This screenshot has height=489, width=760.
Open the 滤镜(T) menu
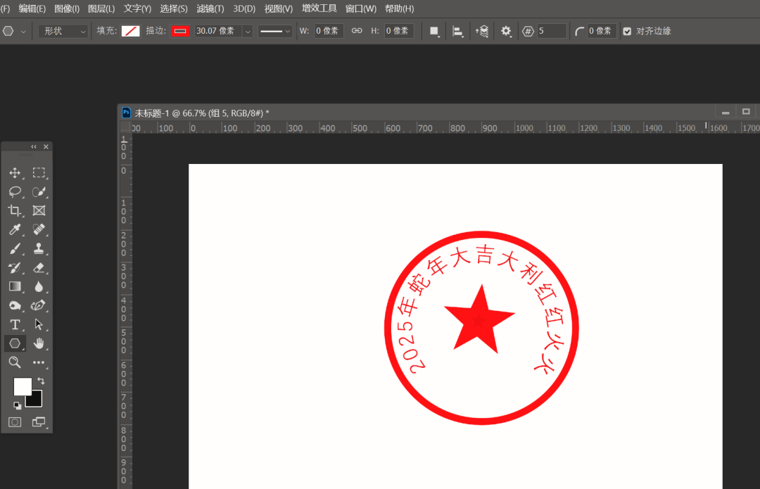click(x=210, y=8)
